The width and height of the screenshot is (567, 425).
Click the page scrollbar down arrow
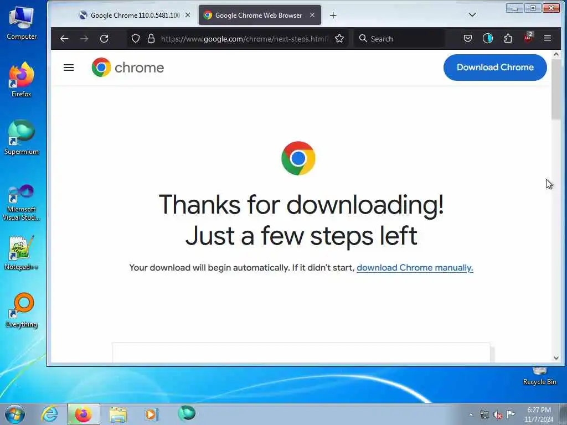556,358
